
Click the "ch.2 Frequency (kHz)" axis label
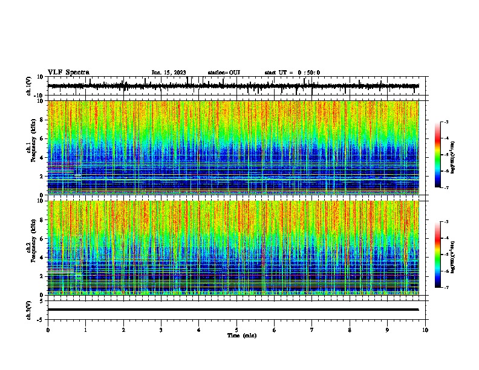click(31, 241)
